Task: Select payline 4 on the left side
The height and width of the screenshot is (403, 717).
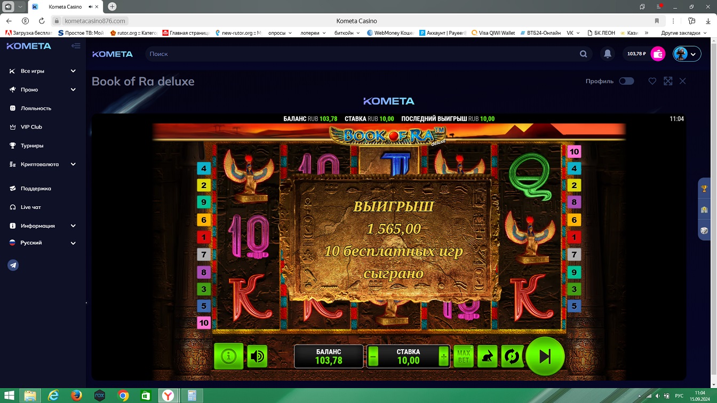Action: click(203, 168)
